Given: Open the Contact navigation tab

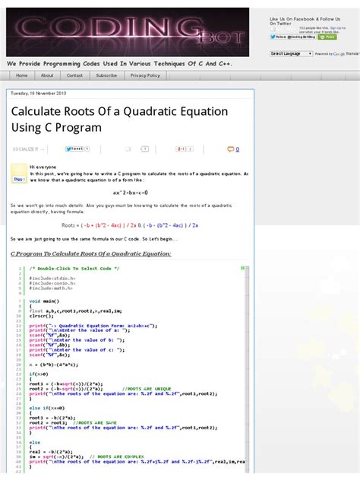Looking at the screenshot, I should coord(74,75).
